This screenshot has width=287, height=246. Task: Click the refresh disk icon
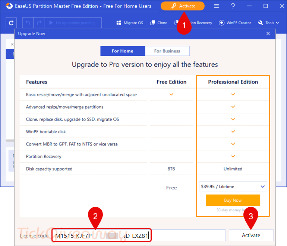point(11,23)
